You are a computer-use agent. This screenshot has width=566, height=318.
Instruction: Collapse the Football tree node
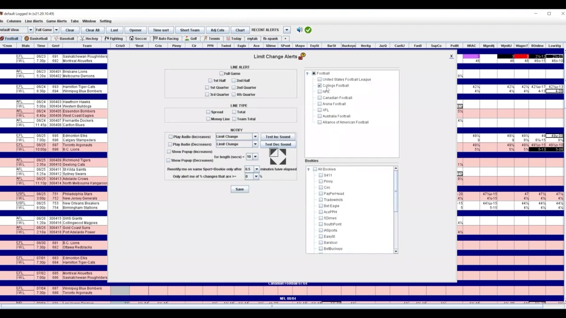tap(308, 73)
